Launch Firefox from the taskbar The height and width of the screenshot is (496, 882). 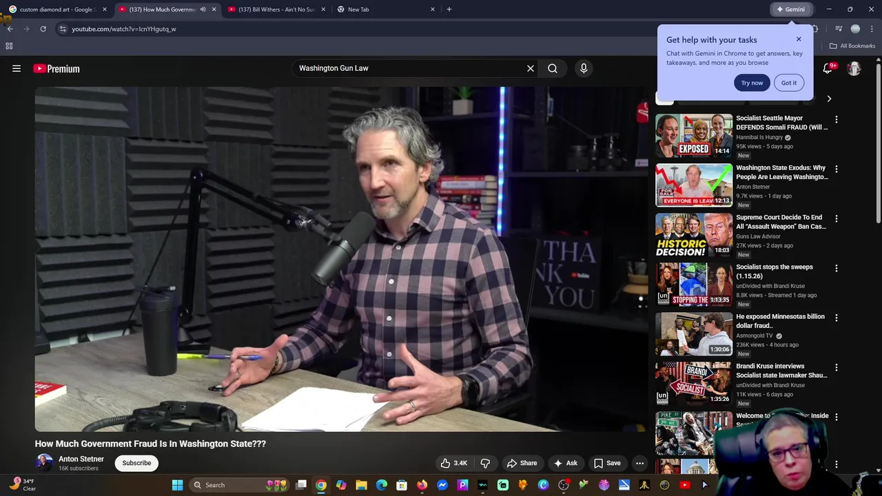(422, 485)
